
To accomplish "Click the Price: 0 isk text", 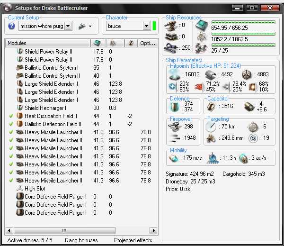I will (x=178, y=189).
